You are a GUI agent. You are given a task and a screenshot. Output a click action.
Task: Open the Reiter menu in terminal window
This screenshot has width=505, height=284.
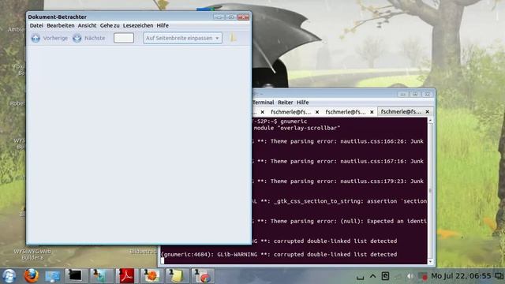click(x=286, y=103)
